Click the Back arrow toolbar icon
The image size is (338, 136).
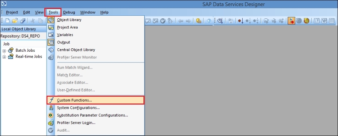coord(181,21)
